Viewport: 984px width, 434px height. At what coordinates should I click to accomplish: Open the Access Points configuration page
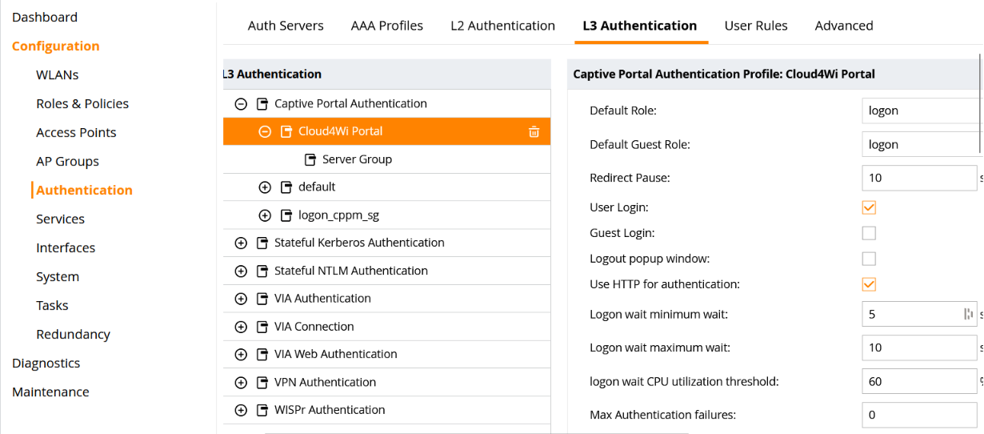(76, 132)
